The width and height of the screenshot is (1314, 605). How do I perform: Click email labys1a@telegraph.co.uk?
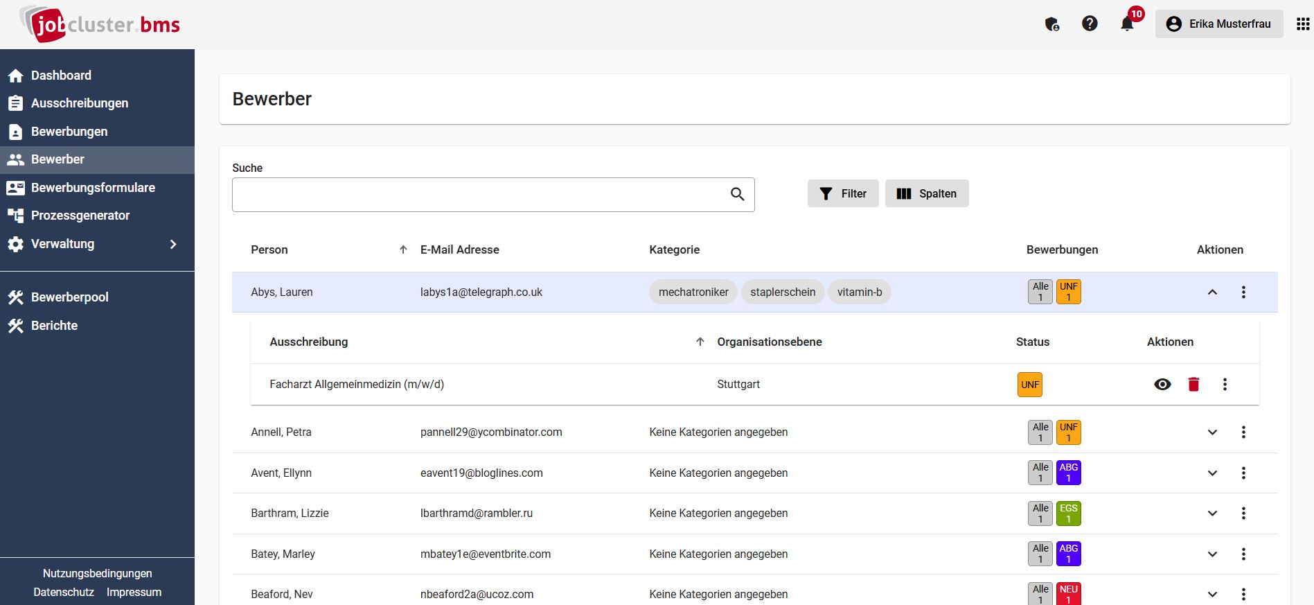481,292
